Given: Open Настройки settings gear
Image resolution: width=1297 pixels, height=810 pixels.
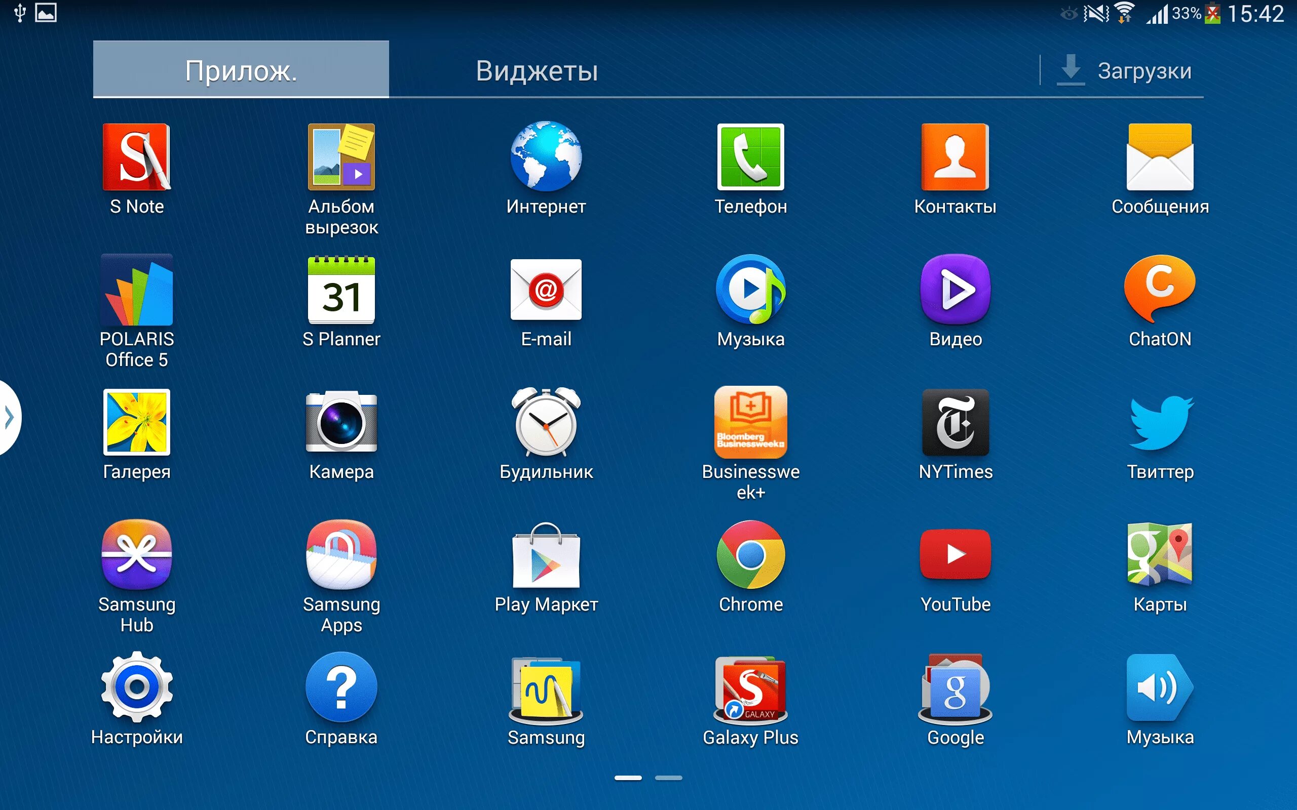Looking at the screenshot, I should tap(137, 687).
